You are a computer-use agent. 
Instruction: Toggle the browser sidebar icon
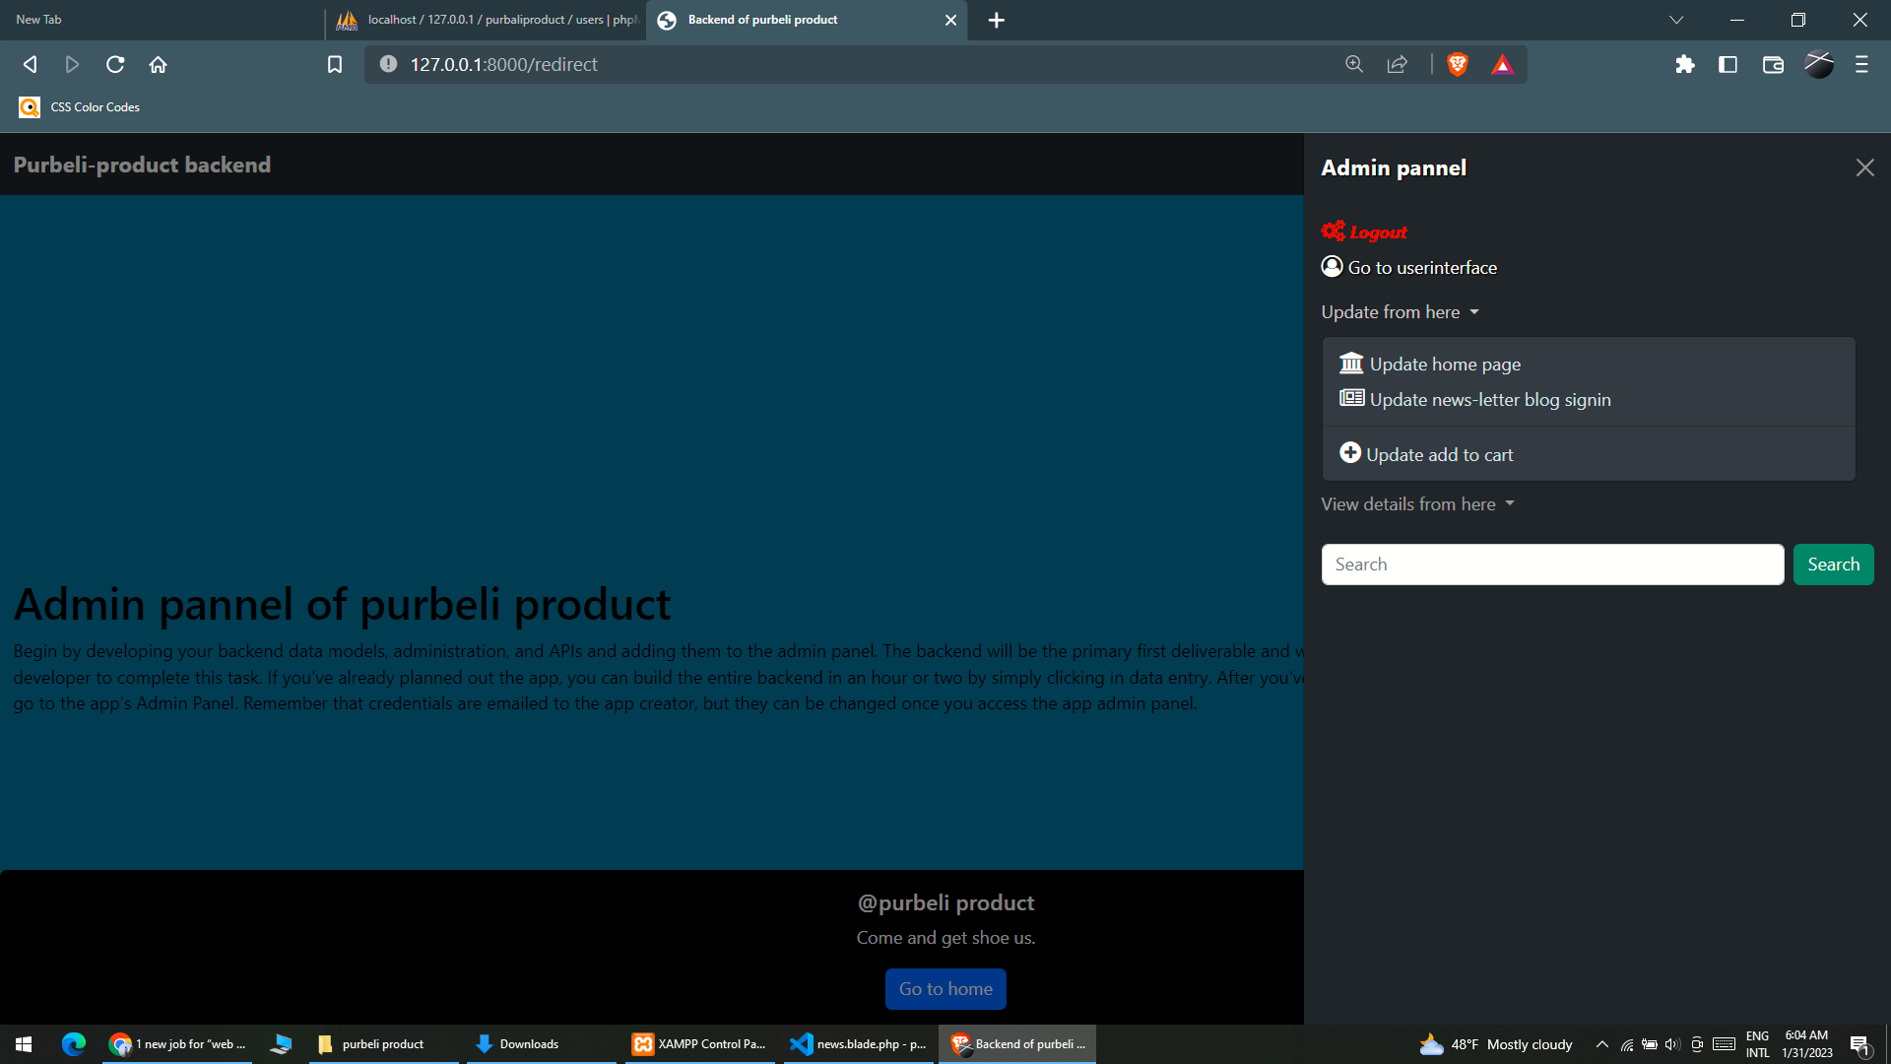pyautogui.click(x=1728, y=64)
